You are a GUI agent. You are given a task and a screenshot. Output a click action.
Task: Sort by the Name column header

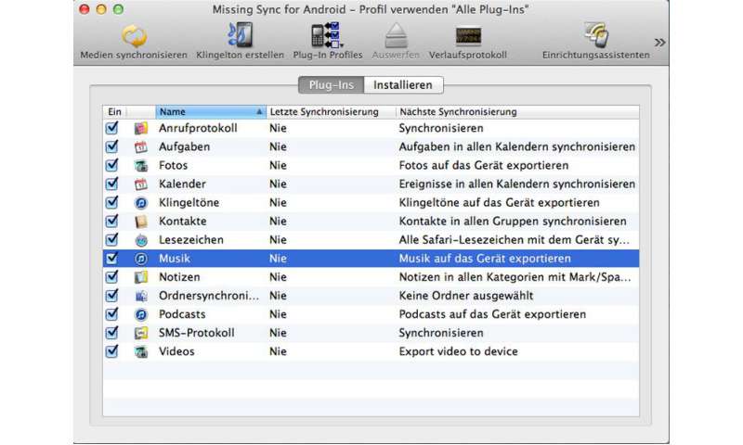click(211, 112)
